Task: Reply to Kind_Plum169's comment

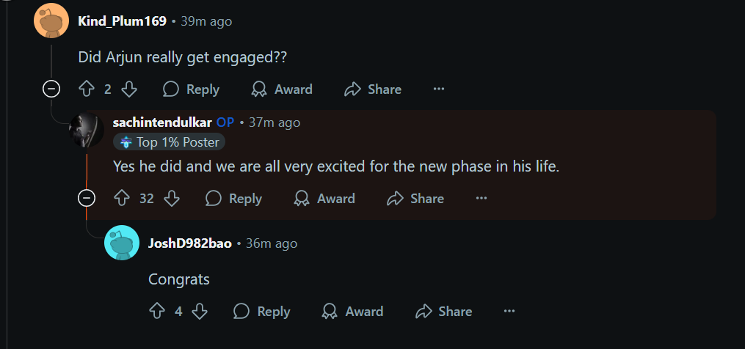Action: [x=191, y=89]
